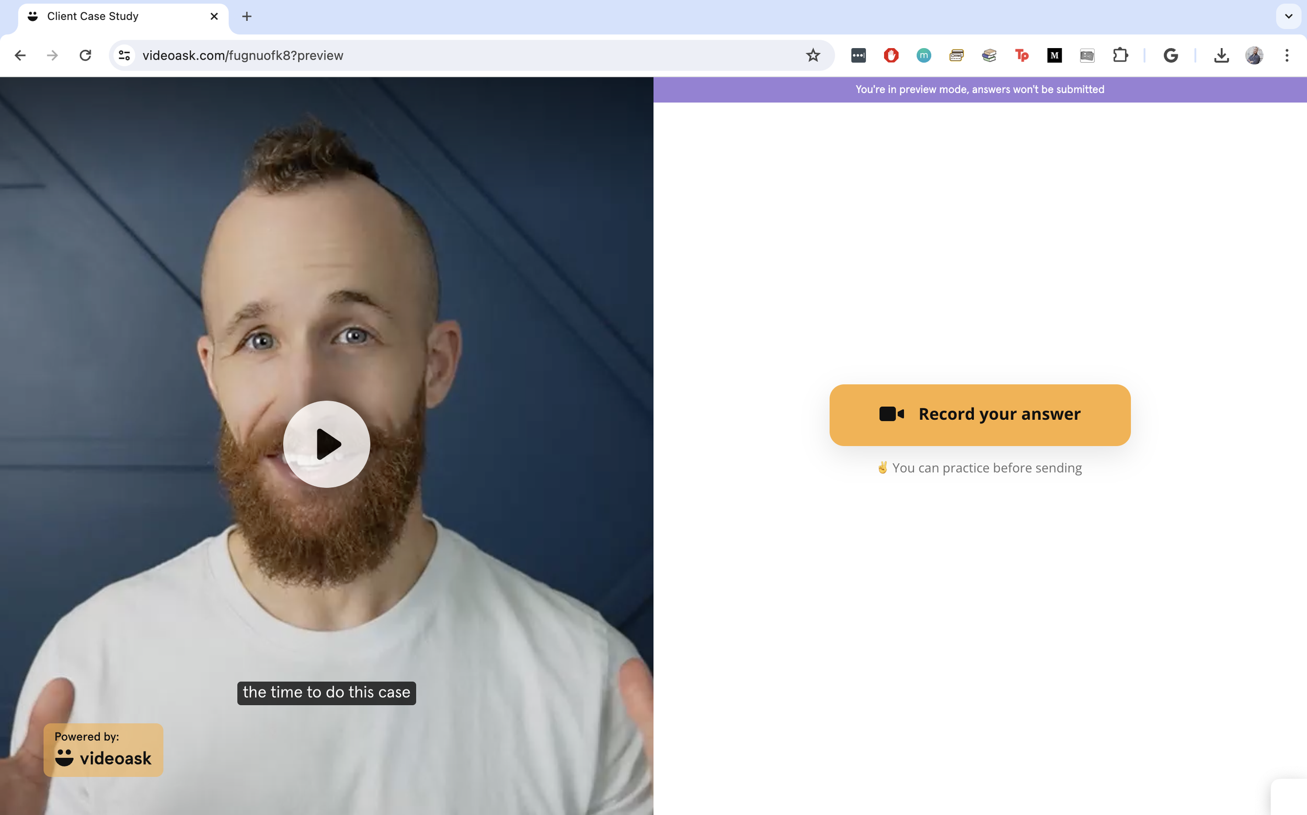This screenshot has height=815, width=1307.
Task: Go back to the previous page
Action: (x=20, y=55)
